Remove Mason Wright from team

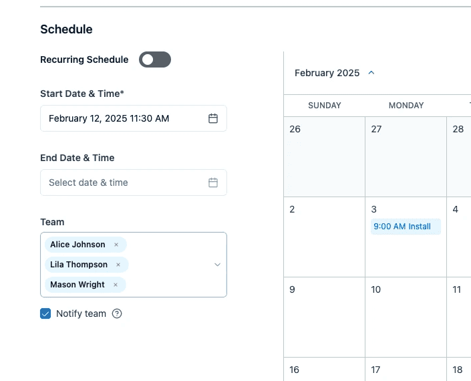116,285
